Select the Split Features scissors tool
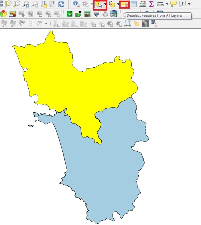201x225 pixels. (x=4, y=24)
